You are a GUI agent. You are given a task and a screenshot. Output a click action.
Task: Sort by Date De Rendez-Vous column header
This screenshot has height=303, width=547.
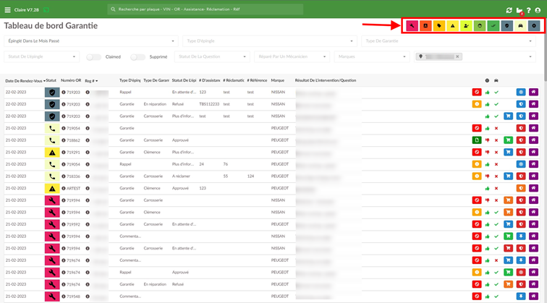tap(25, 81)
